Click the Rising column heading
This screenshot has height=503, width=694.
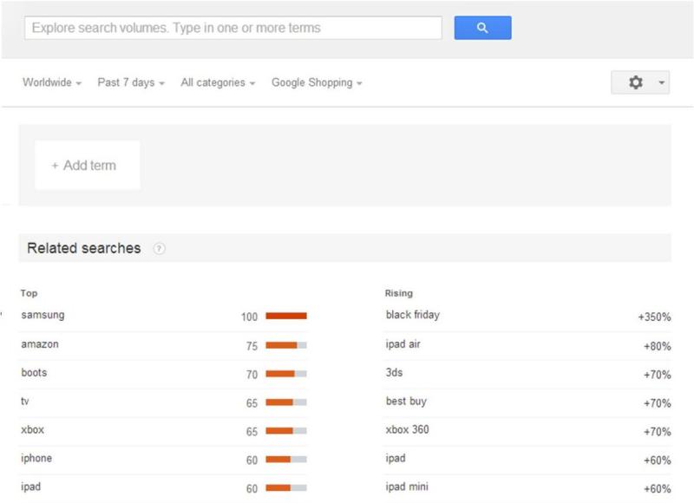[x=399, y=293]
